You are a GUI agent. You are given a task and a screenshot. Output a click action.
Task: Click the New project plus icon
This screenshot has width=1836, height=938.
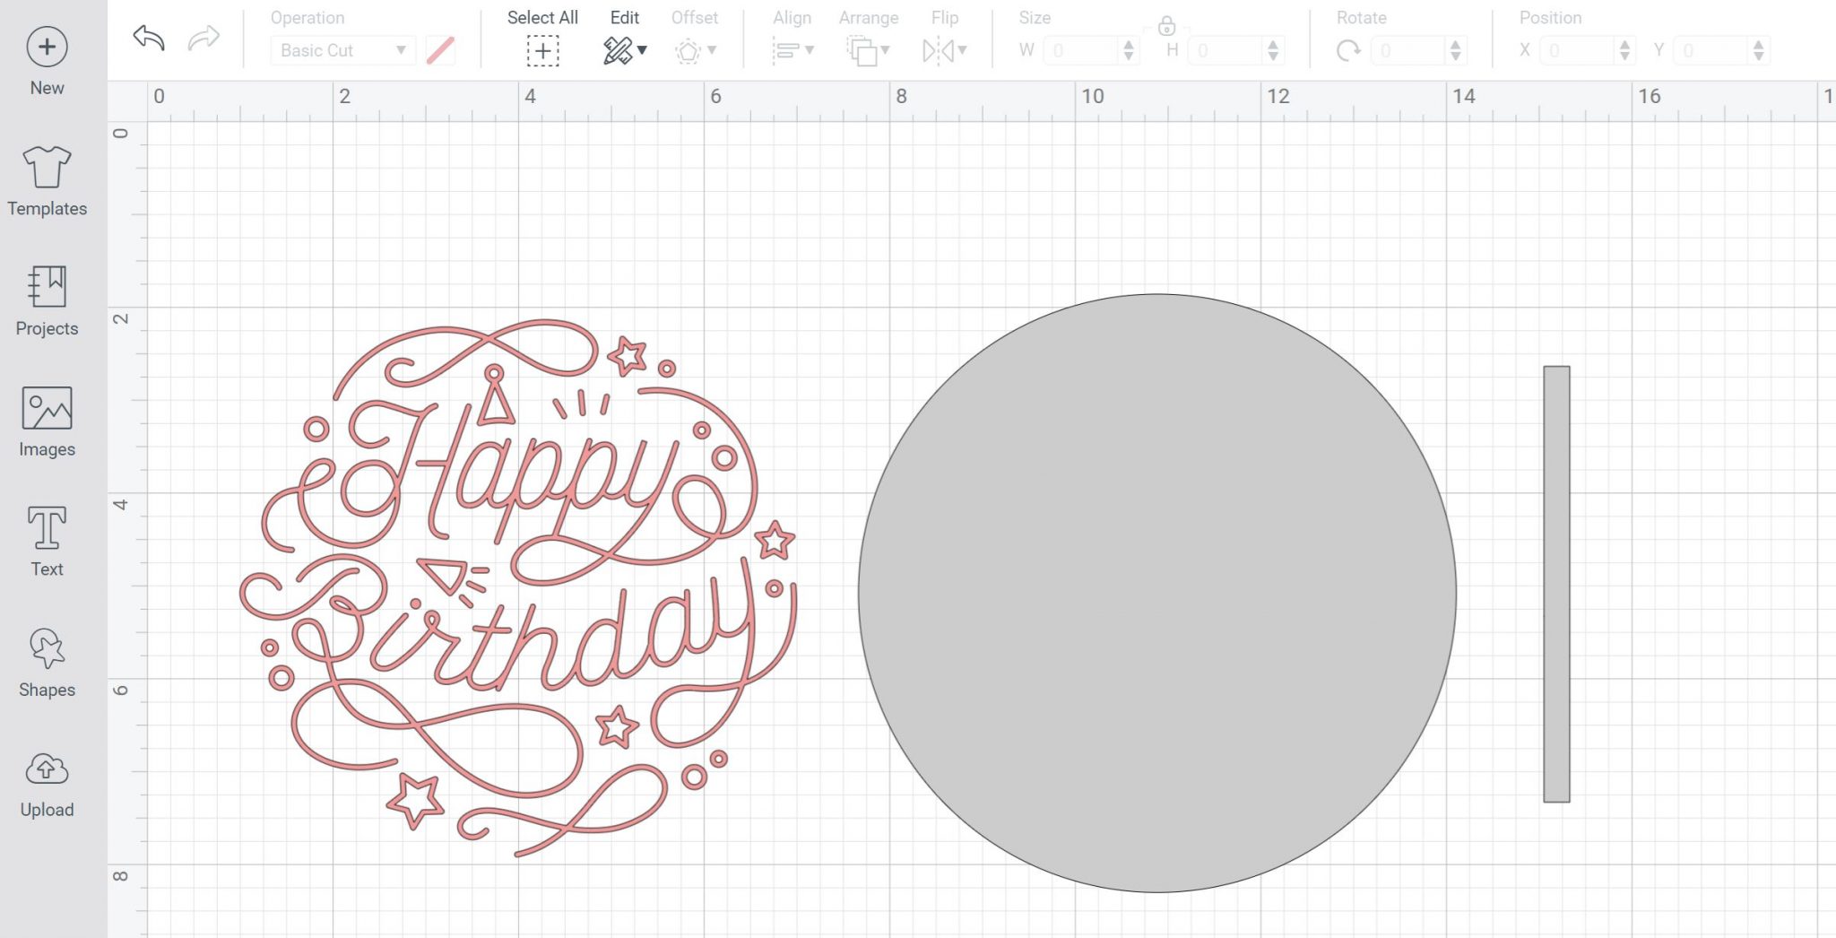pos(47,47)
